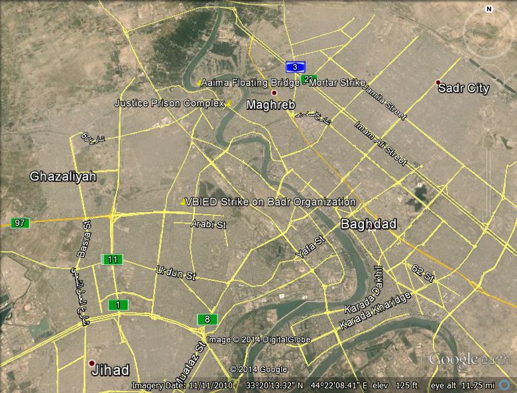
Task: Click the VBIED Strike yellow placemark pin
Action: pyautogui.click(x=183, y=201)
